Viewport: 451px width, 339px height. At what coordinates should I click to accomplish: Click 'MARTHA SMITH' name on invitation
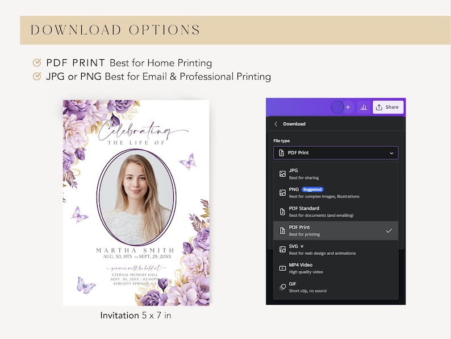point(136,250)
